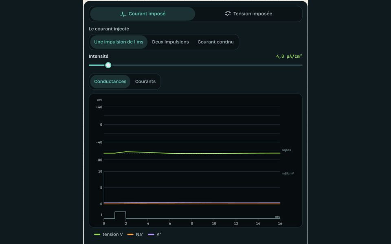The width and height of the screenshot is (391, 244).
Task: Show the Conductances plot
Action: (x=110, y=81)
